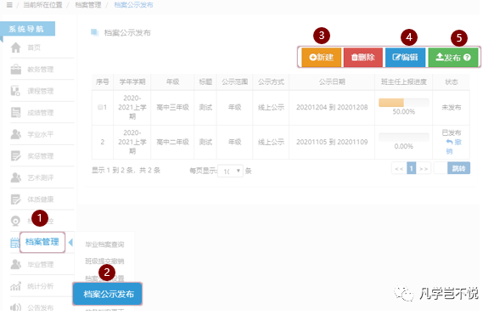This screenshot has height=315, width=494.
Task: Click the 班主任上报进度 column header
Action: click(x=403, y=82)
